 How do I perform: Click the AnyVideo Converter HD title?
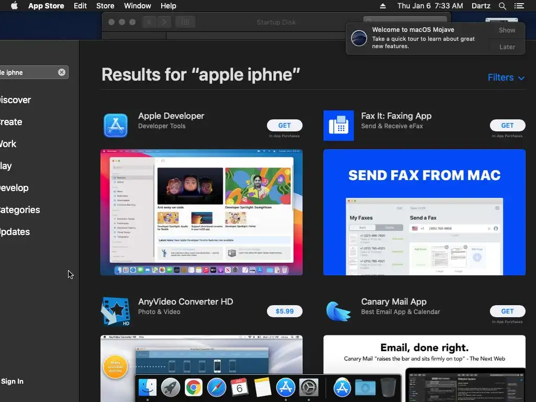(186, 301)
